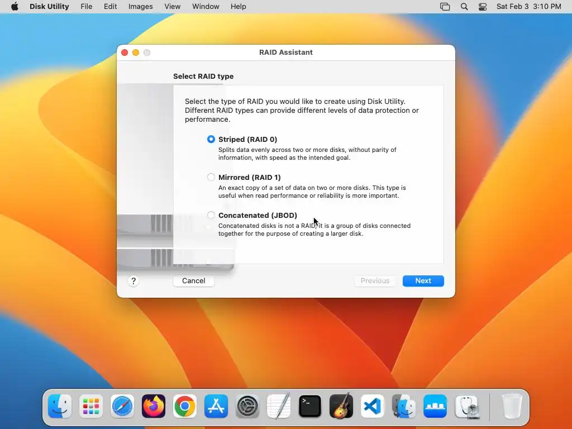Choose the Mirrored (RAID 1) option
Image resolution: width=572 pixels, height=429 pixels.
click(211, 177)
